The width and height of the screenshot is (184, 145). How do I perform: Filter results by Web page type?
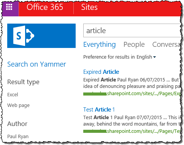pos(18,105)
